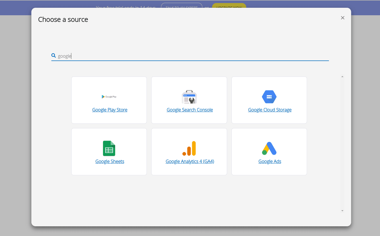Click the Google Play Store icon
This screenshot has width=380, height=236.
coord(109,97)
